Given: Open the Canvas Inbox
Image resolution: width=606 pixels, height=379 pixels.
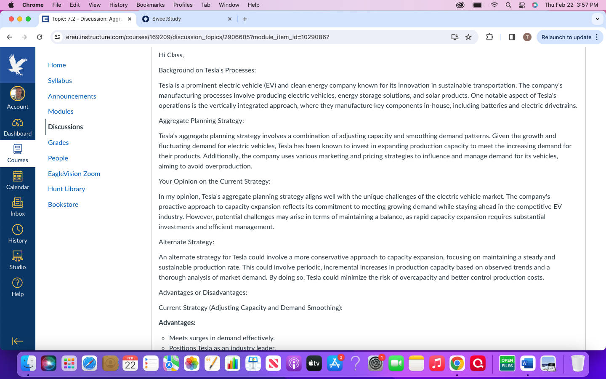Looking at the screenshot, I should point(18,207).
